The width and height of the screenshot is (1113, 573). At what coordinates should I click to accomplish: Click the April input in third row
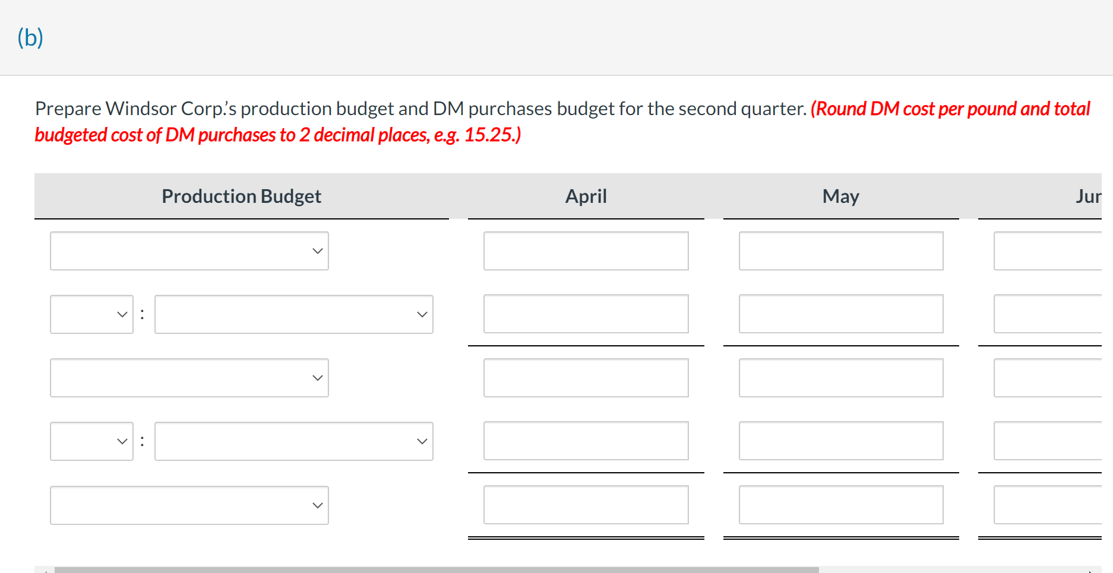[586, 378]
